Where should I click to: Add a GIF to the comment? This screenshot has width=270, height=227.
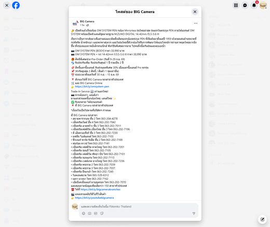click(96, 213)
